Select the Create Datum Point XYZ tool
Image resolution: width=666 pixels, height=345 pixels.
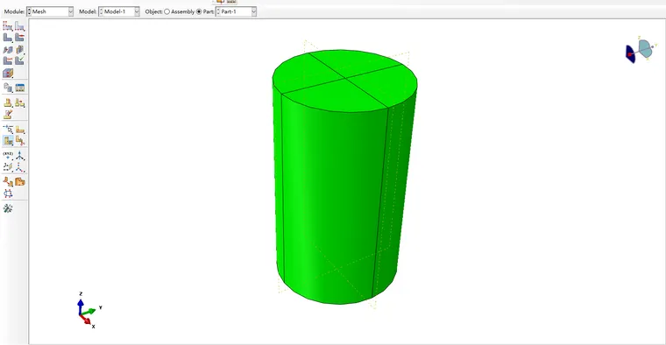8,155
